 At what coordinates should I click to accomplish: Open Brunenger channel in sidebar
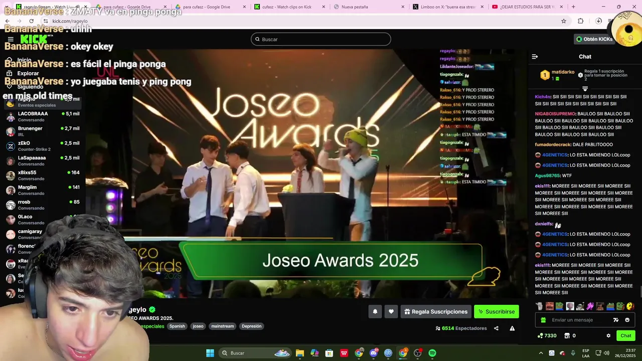(x=43, y=131)
